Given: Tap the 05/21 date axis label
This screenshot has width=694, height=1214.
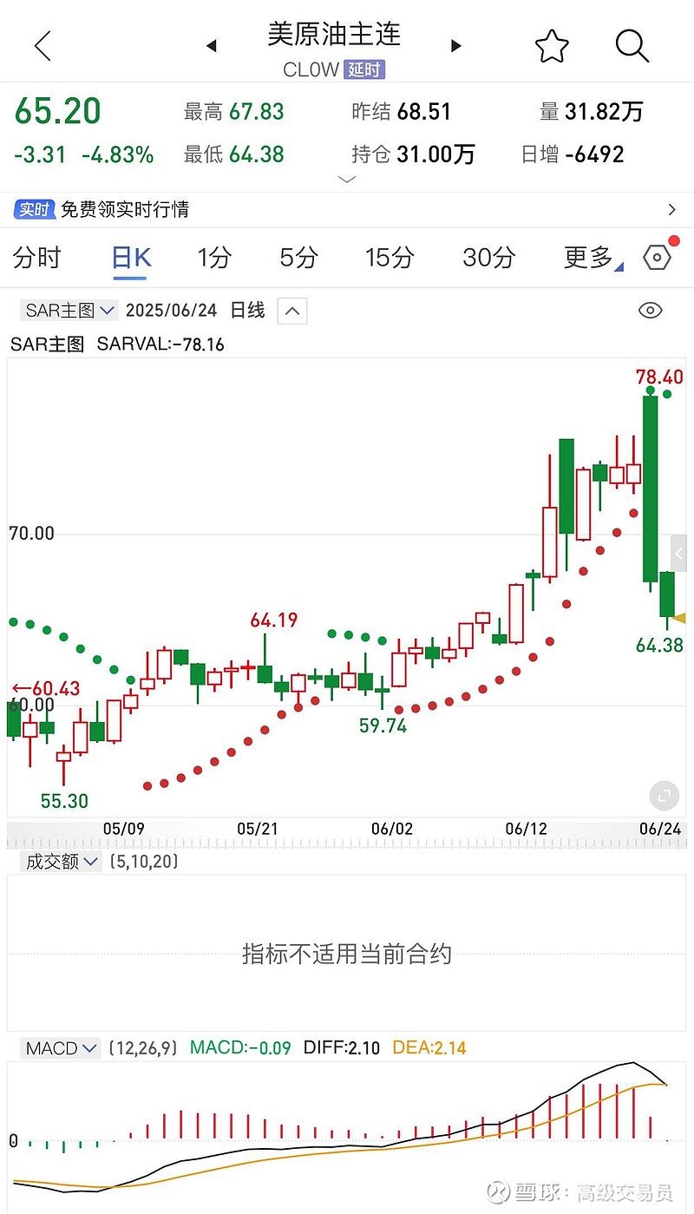Looking at the screenshot, I should click(x=258, y=829).
